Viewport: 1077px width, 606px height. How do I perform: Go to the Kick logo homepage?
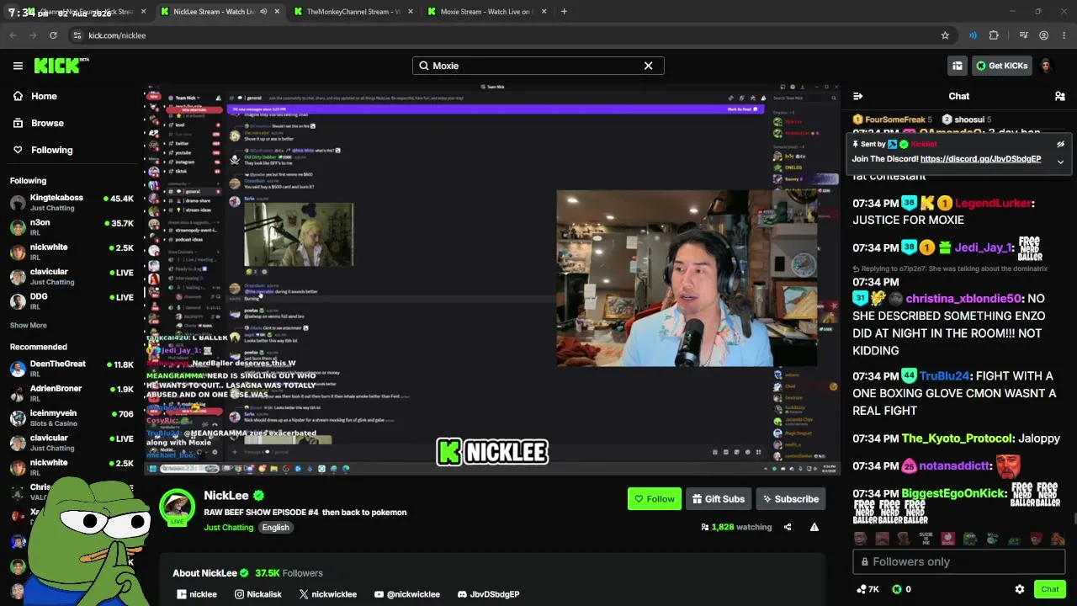pos(61,66)
